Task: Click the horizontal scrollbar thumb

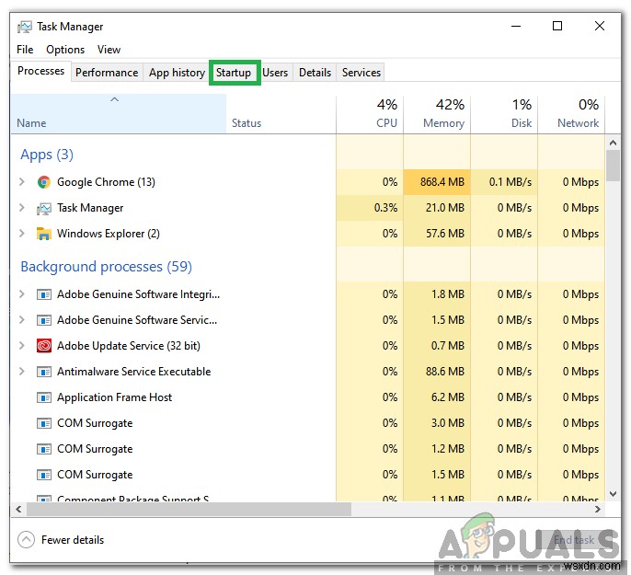Action: point(189,509)
